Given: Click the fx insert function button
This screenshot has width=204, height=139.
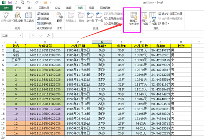Looking at the screenshot, I should 48,35.
